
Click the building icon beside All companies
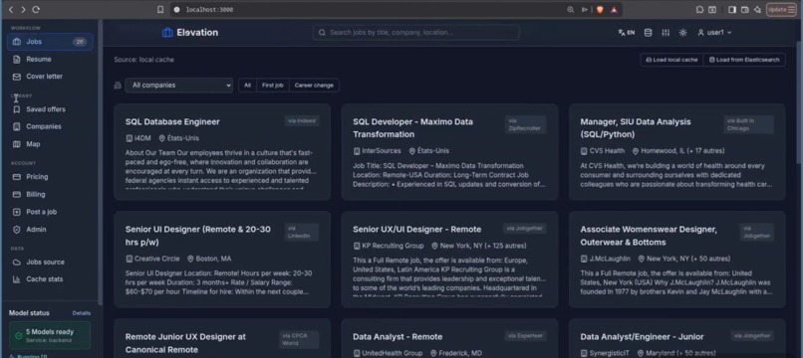[118, 86]
